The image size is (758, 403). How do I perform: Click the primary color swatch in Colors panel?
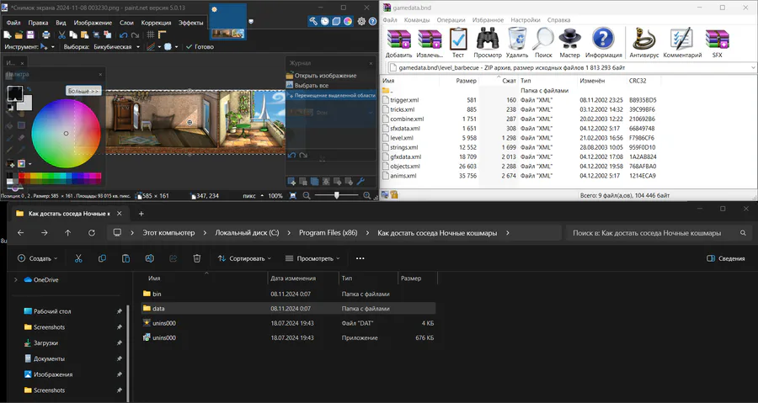(15, 93)
